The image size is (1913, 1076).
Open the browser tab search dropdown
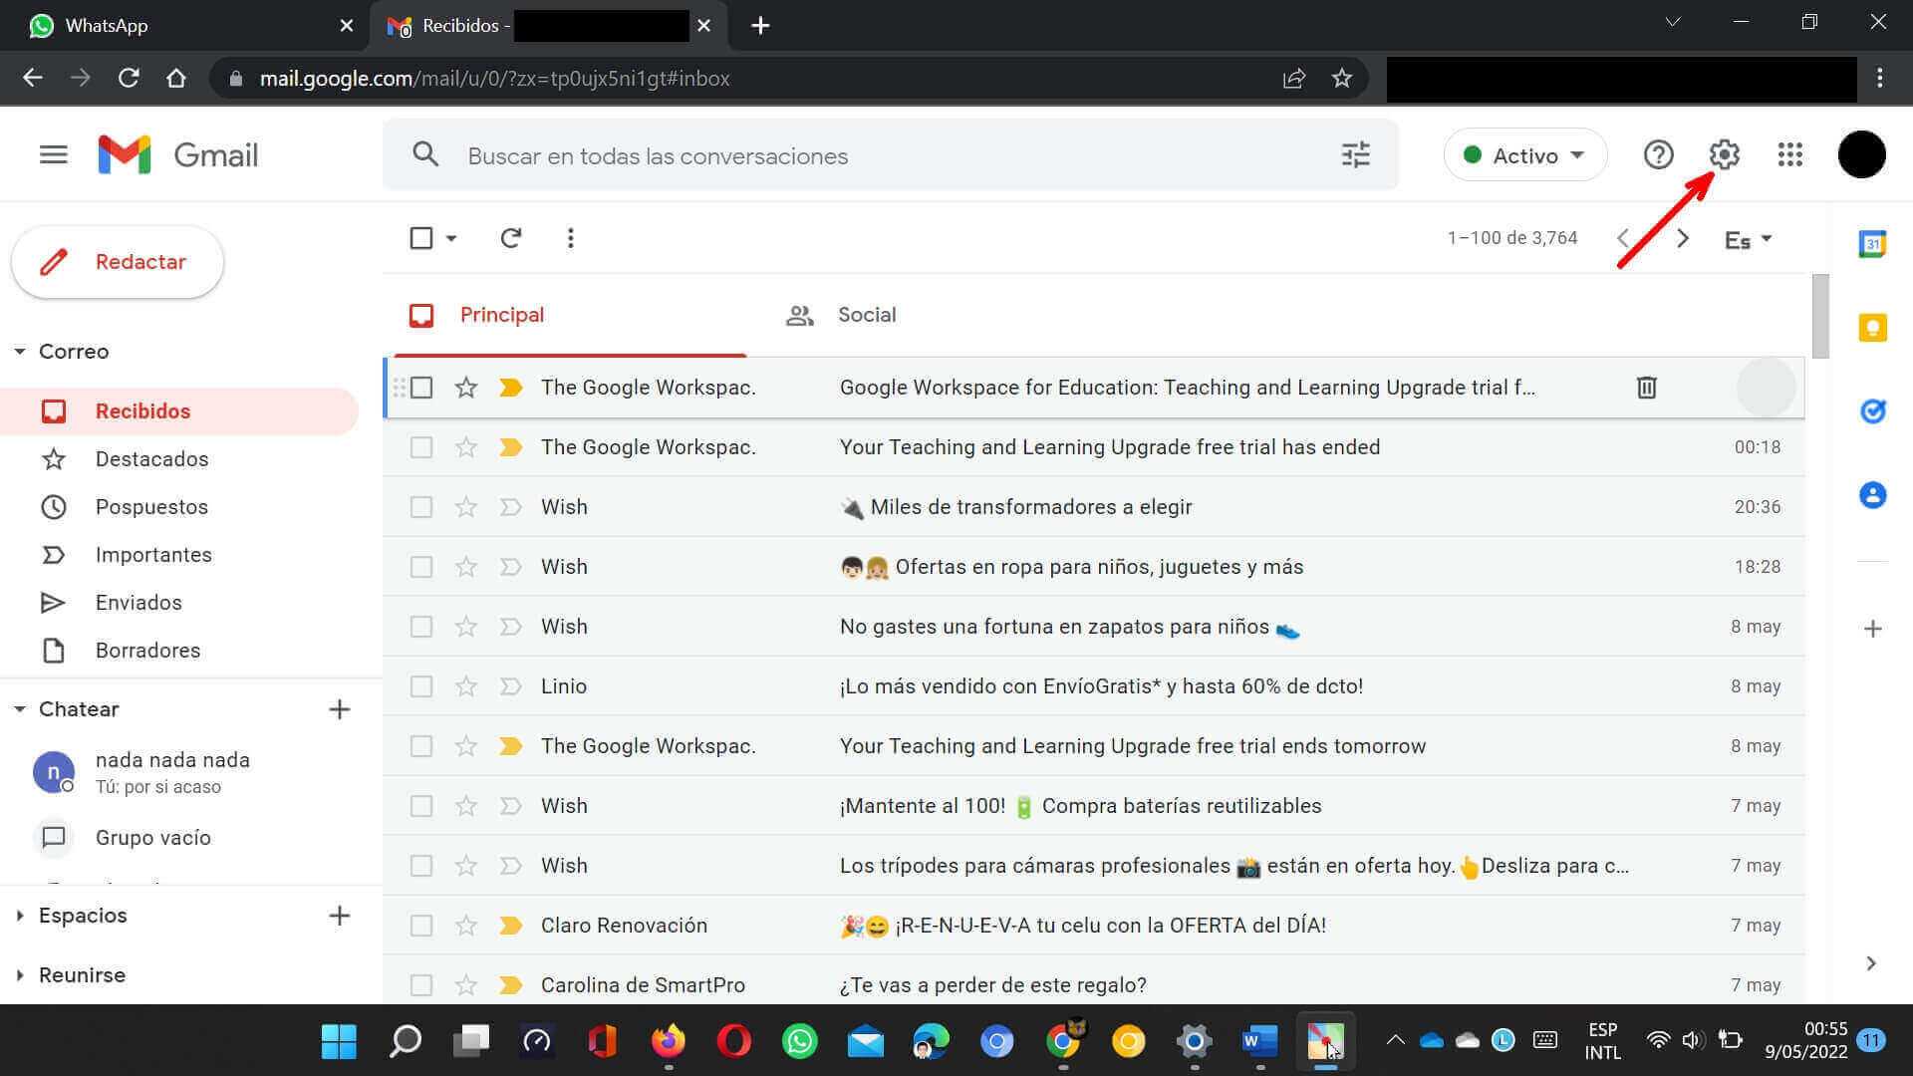tap(1673, 22)
